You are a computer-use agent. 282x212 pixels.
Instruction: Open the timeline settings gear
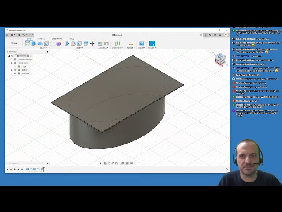pos(226,169)
